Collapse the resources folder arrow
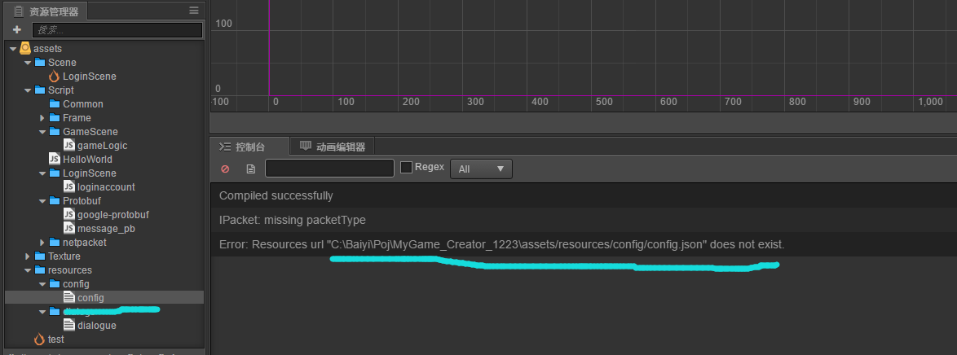Image resolution: width=957 pixels, height=355 pixels. 28,270
